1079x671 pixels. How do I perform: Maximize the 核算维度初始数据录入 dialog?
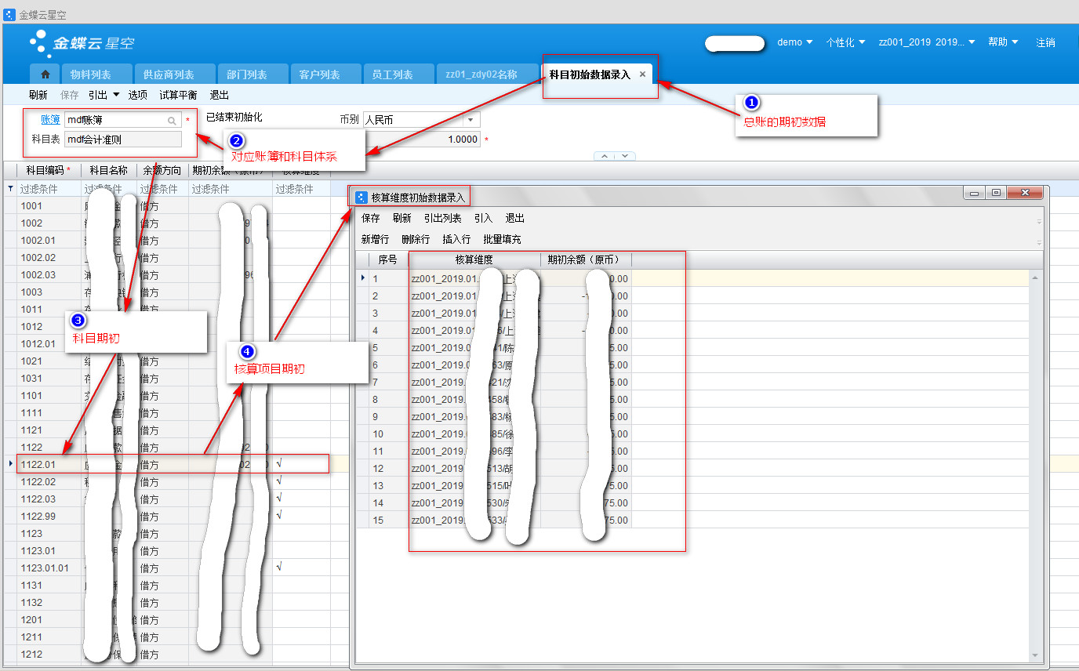pyautogui.click(x=996, y=193)
